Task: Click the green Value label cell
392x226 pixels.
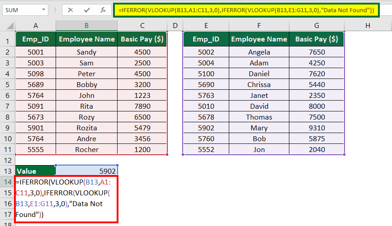Action: pyautogui.click(x=35, y=171)
